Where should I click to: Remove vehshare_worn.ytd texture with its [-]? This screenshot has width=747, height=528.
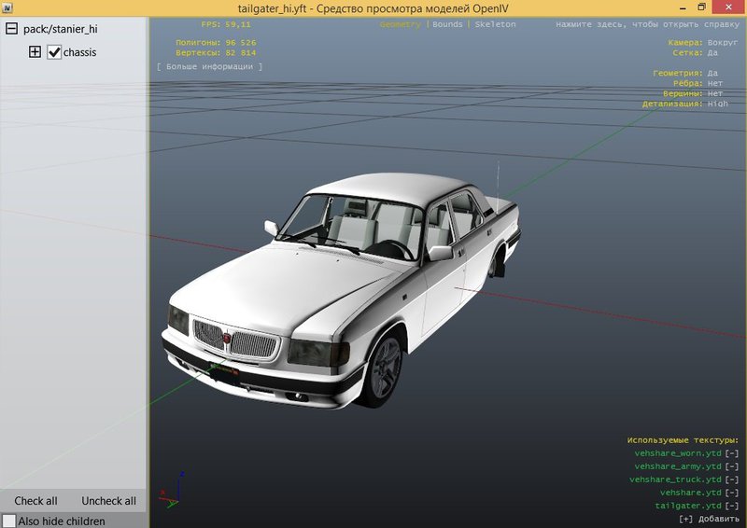pos(732,453)
